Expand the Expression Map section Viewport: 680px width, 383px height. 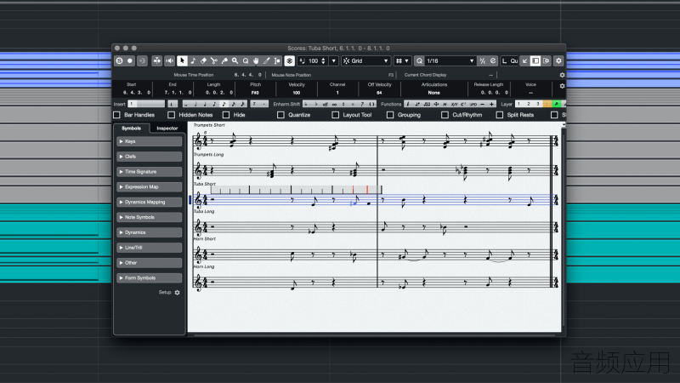click(150, 187)
